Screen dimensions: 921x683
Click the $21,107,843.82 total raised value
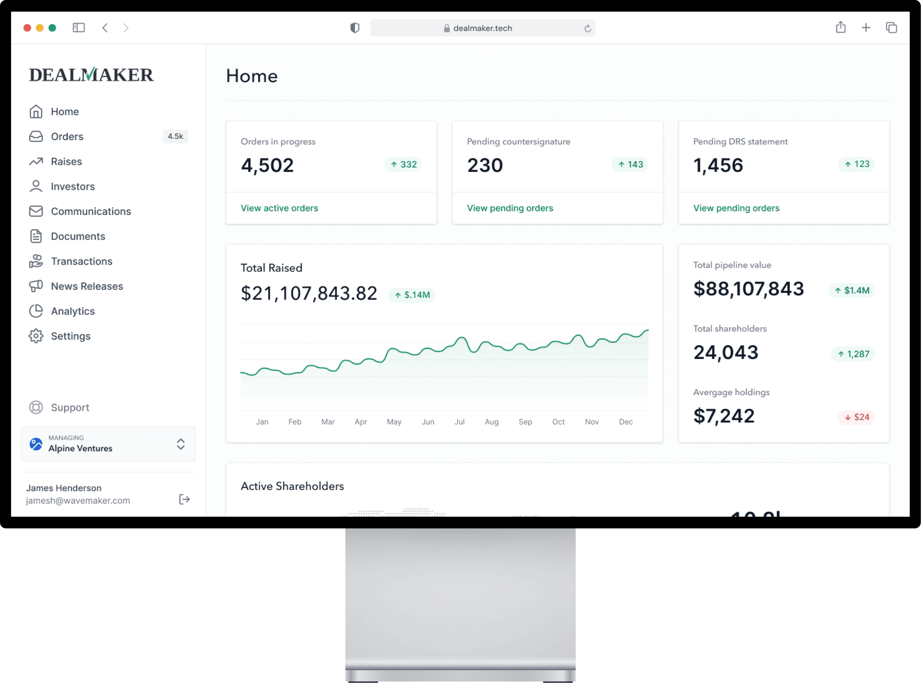tap(309, 294)
